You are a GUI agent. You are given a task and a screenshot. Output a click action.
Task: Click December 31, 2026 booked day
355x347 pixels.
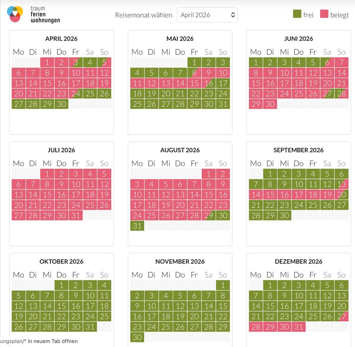pyautogui.click(x=298, y=327)
